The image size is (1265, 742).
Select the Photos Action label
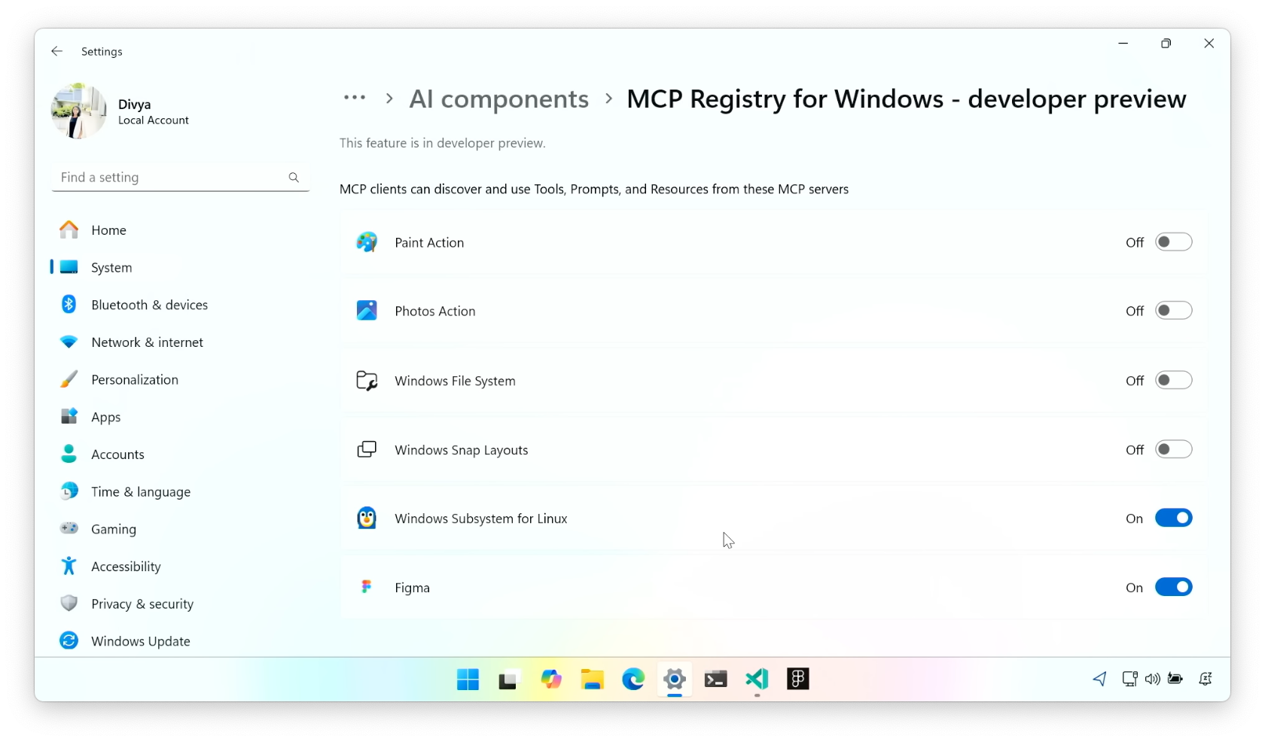click(435, 311)
